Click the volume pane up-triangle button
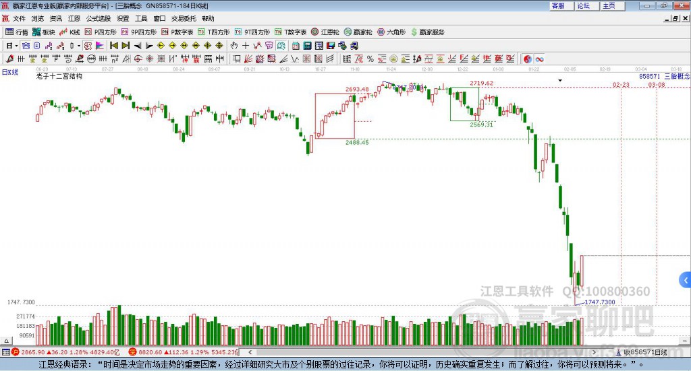Image resolution: width=691 pixels, height=371 pixels. 6,341
